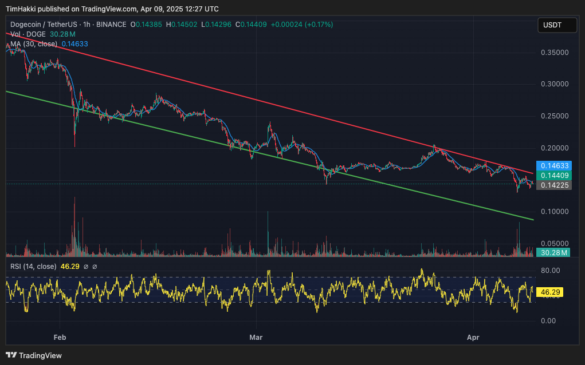Click the 30.28 M volume axis label

click(x=553, y=252)
